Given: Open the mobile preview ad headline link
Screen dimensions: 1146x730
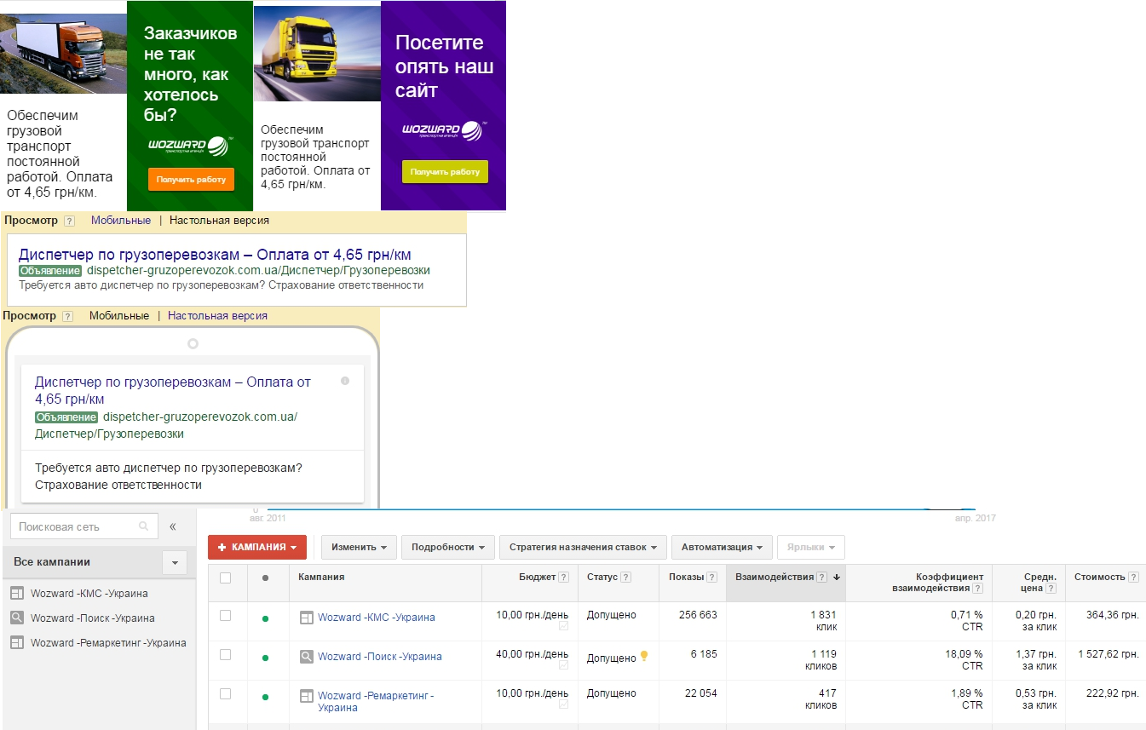Looking at the screenshot, I should click(173, 390).
